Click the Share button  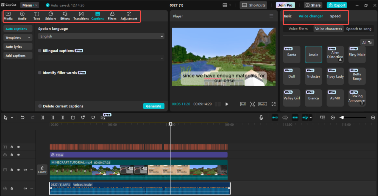(x=313, y=5)
